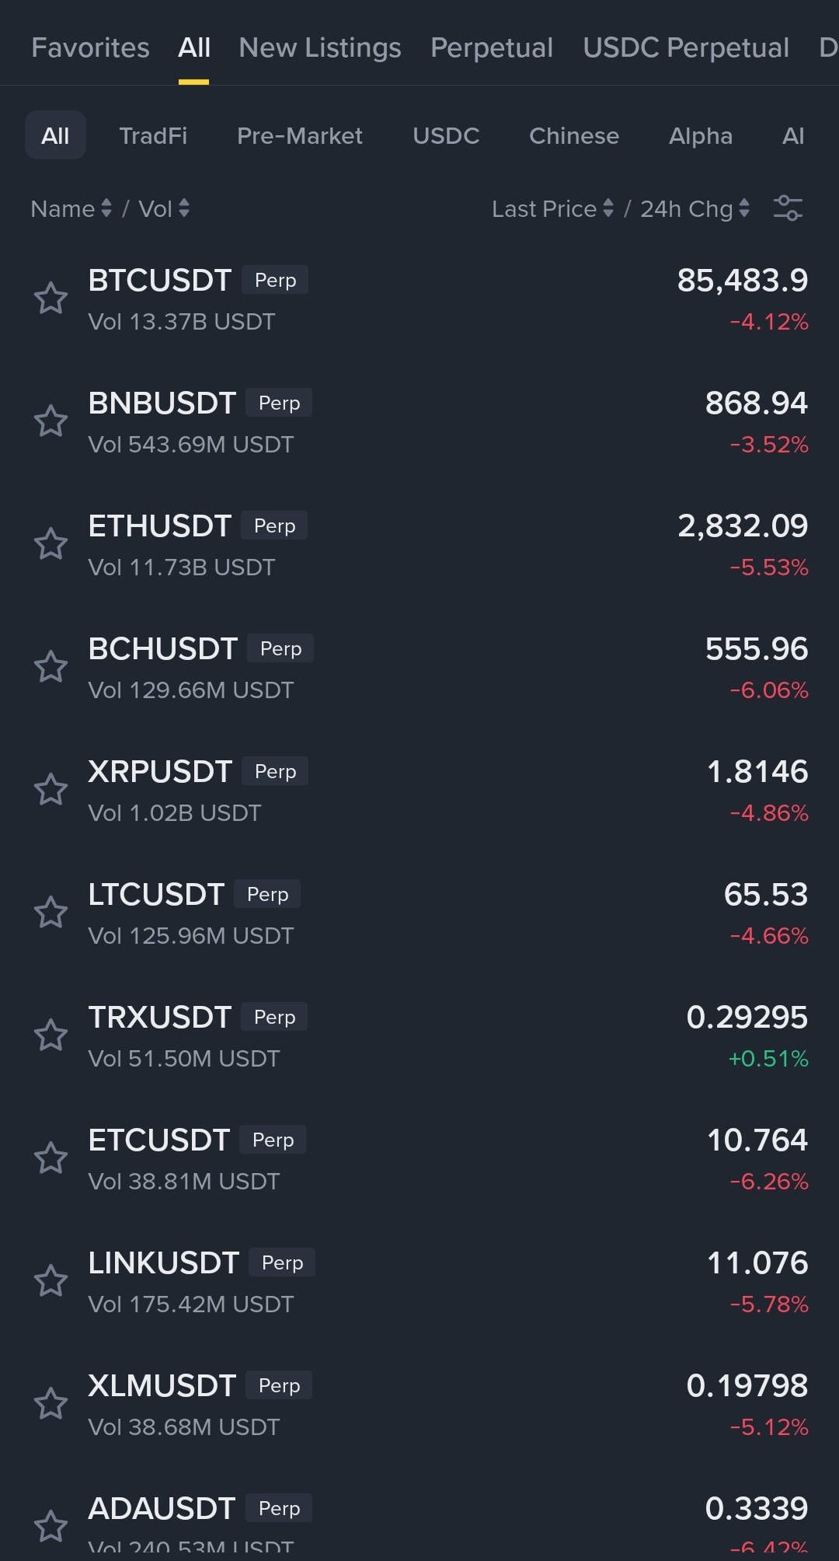This screenshot has width=839, height=1561.
Task: Open the list filter settings icon
Action: coord(788,208)
